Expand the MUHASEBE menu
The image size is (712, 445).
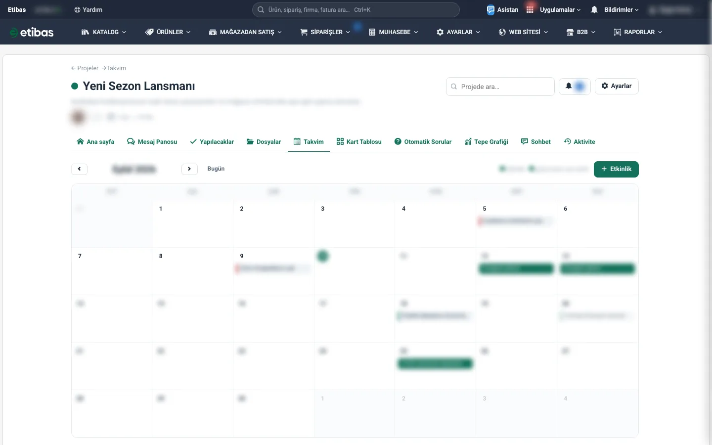[x=394, y=32]
